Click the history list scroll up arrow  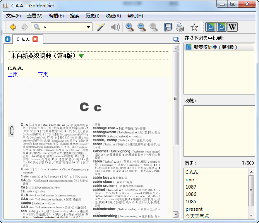251,172
